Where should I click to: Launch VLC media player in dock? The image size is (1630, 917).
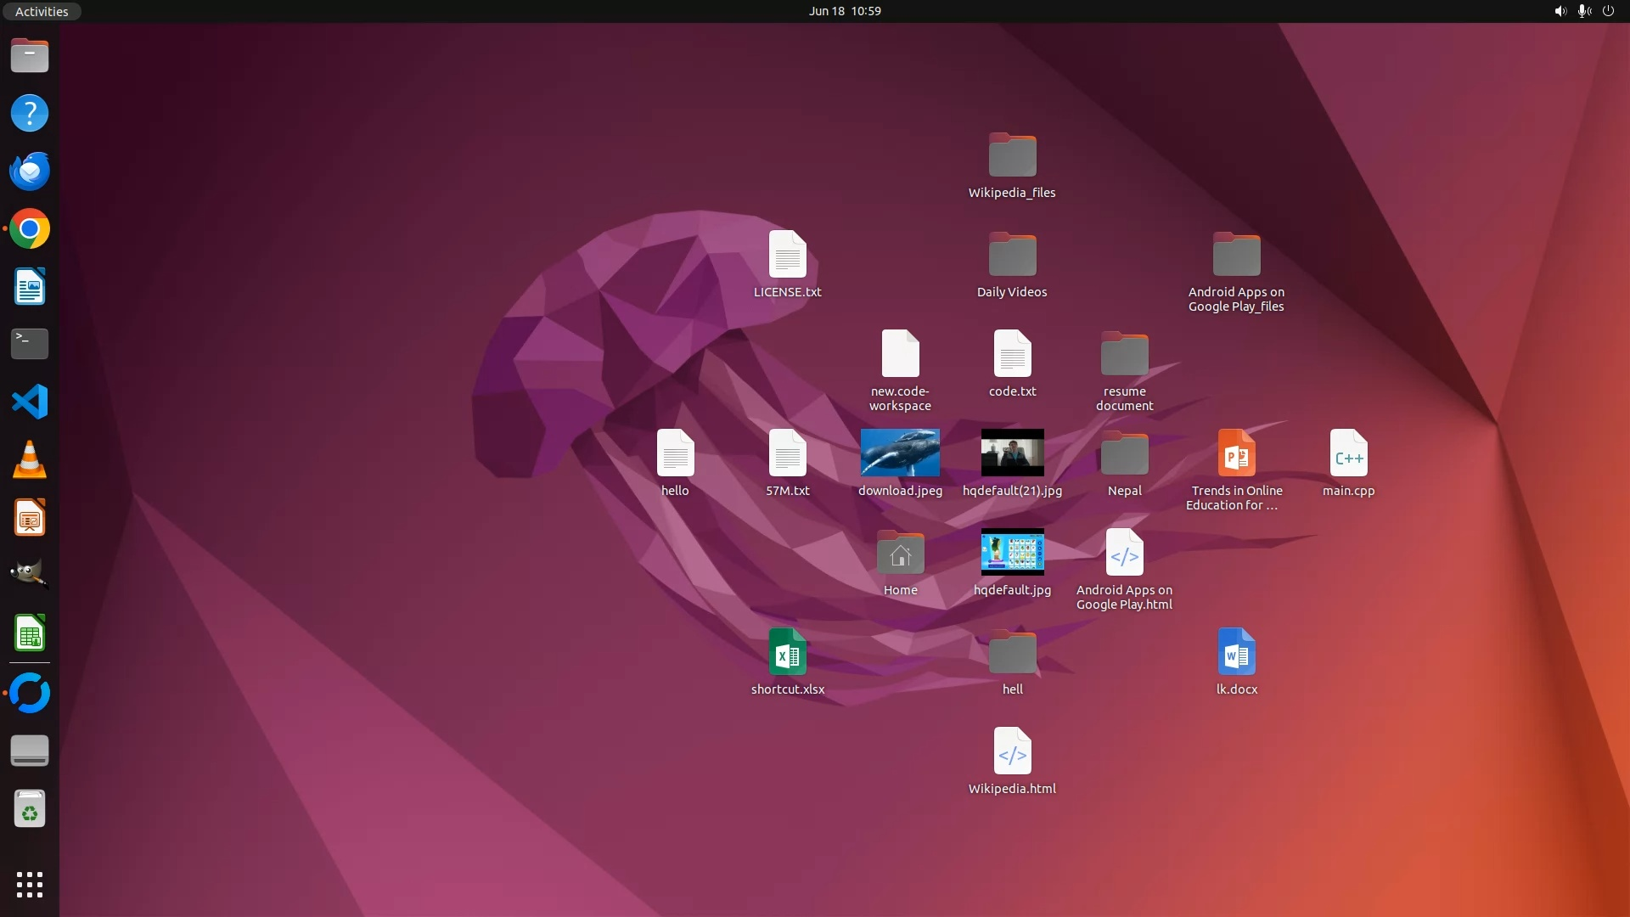(30, 459)
